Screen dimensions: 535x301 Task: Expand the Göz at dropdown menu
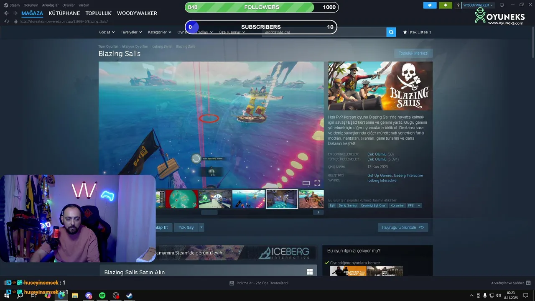pos(107,32)
